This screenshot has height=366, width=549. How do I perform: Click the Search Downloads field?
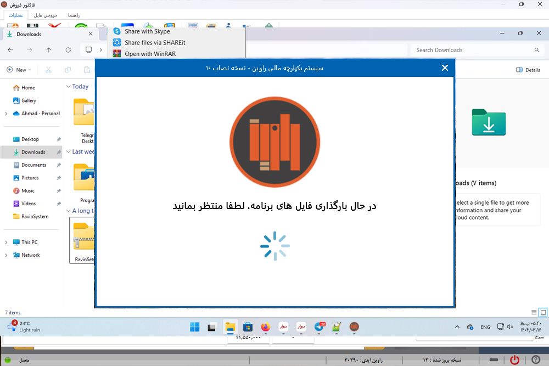(x=472, y=50)
